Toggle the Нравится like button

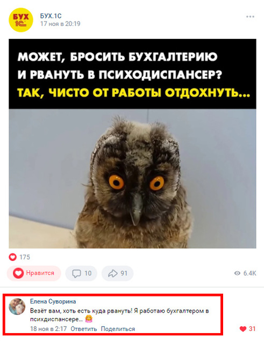point(34,273)
